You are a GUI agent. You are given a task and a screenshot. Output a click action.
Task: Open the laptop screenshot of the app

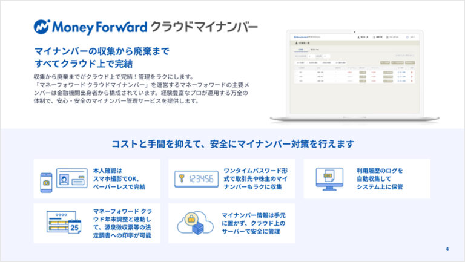[354, 76]
